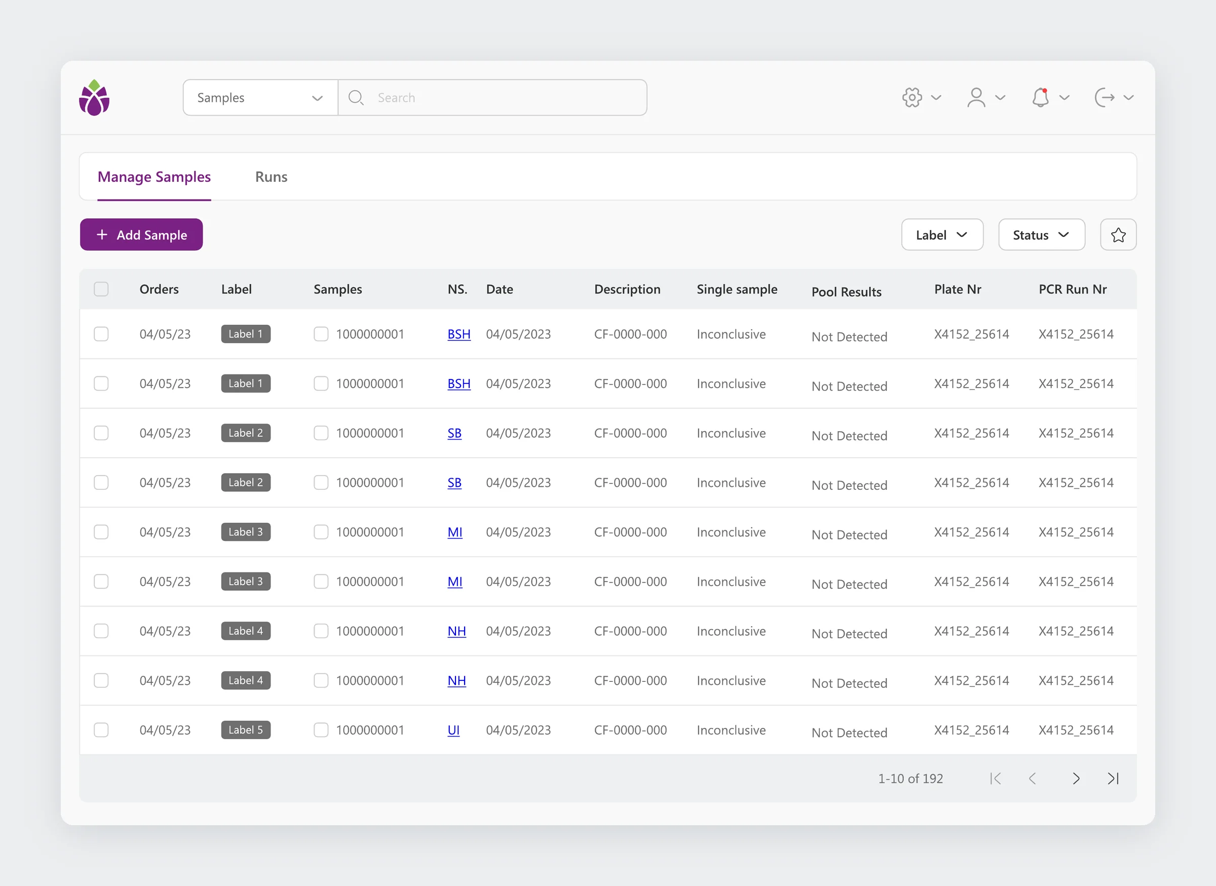
Task: Click the logout arrow icon
Action: point(1105,98)
